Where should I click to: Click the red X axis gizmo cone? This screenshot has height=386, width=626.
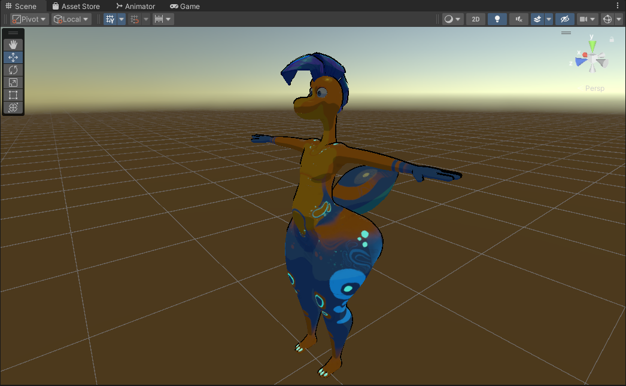tap(585, 55)
